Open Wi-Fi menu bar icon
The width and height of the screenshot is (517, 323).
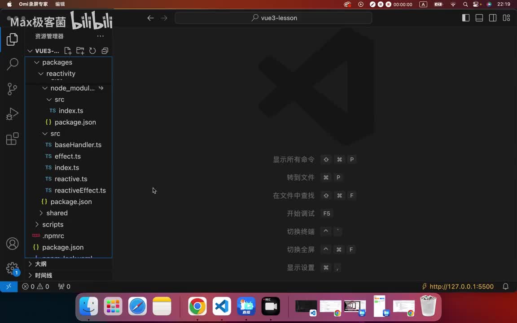453,4
